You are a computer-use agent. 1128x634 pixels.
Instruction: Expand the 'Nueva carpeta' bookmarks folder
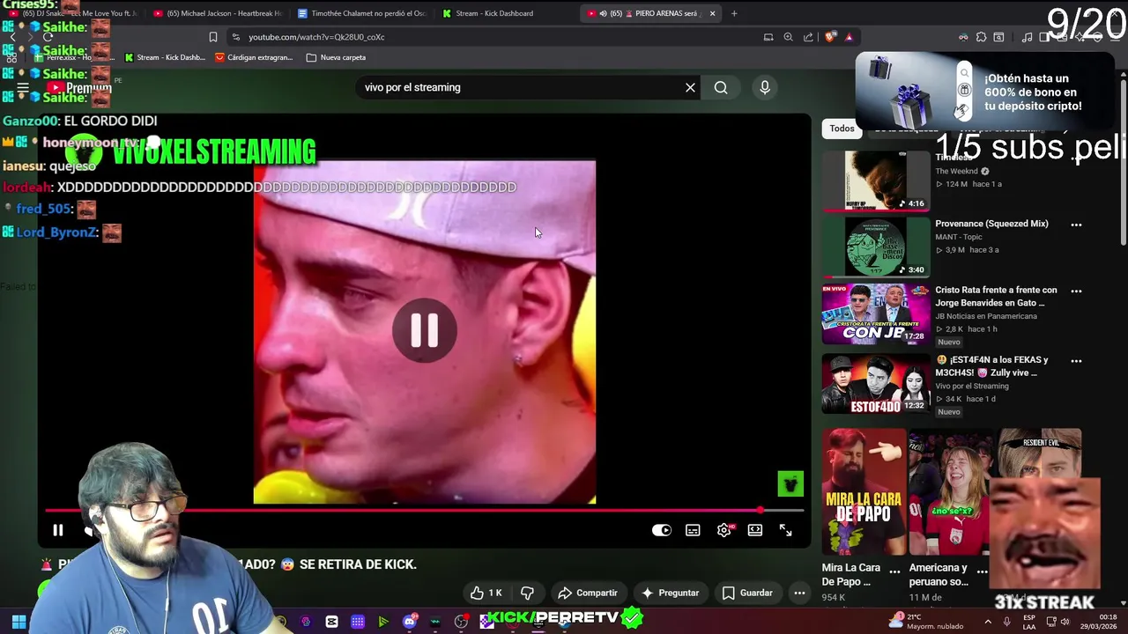click(x=336, y=57)
